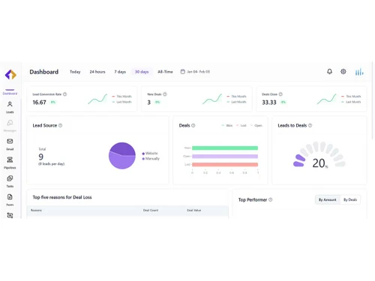375x281 pixels.
Task: Select the Today time filter
Action: click(x=75, y=72)
